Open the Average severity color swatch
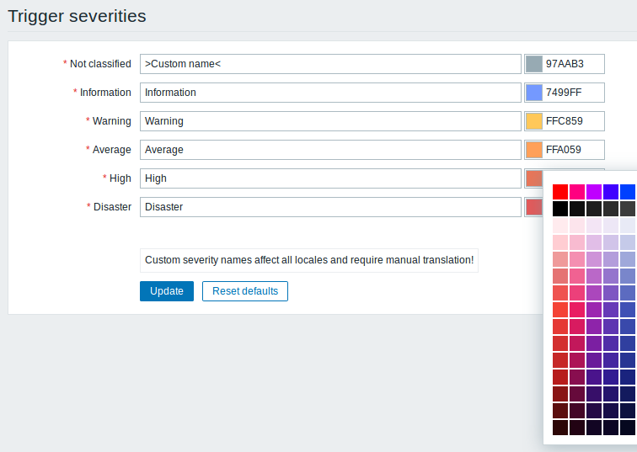Screen dimensions: 637x452 coord(534,150)
